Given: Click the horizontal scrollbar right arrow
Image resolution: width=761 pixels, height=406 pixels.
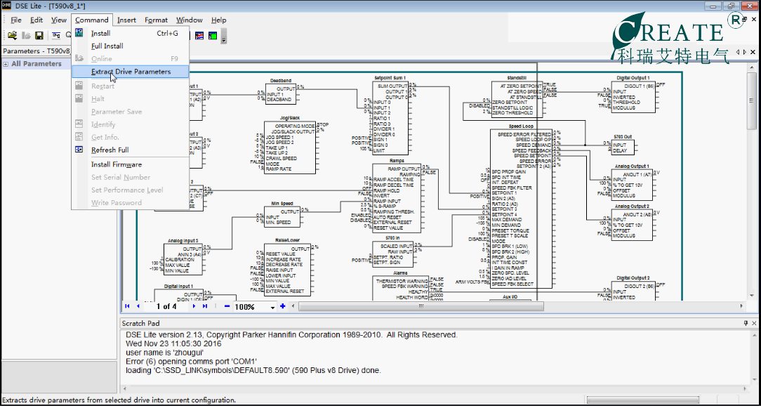Looking at the screenshot, I should click(x=741, y=306).
